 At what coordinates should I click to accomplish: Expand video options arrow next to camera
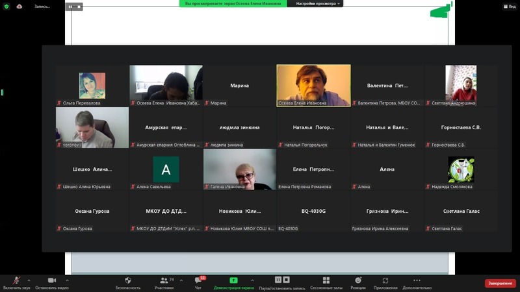[x=67, y=280]
